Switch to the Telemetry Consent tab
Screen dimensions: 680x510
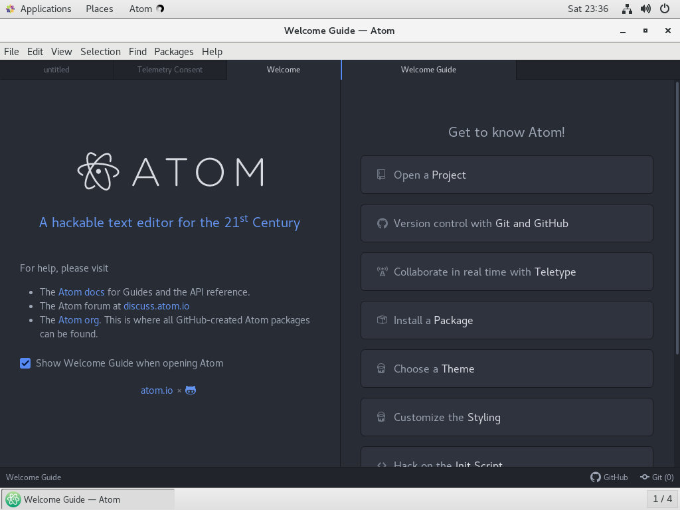pyautogui.click(x=170, y=70)
